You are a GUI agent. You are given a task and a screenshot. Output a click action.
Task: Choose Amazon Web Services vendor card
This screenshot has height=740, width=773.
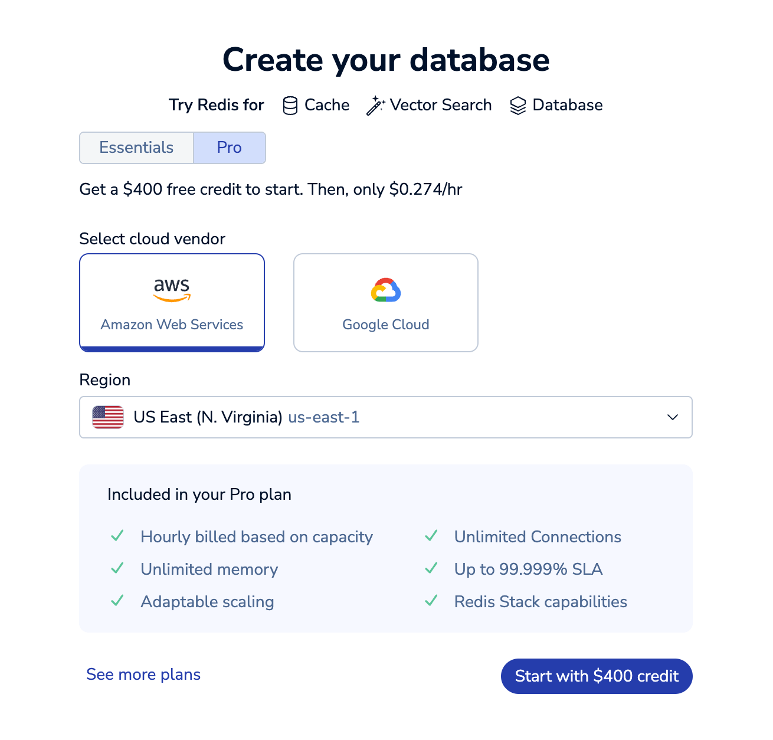tap(172, 303)
